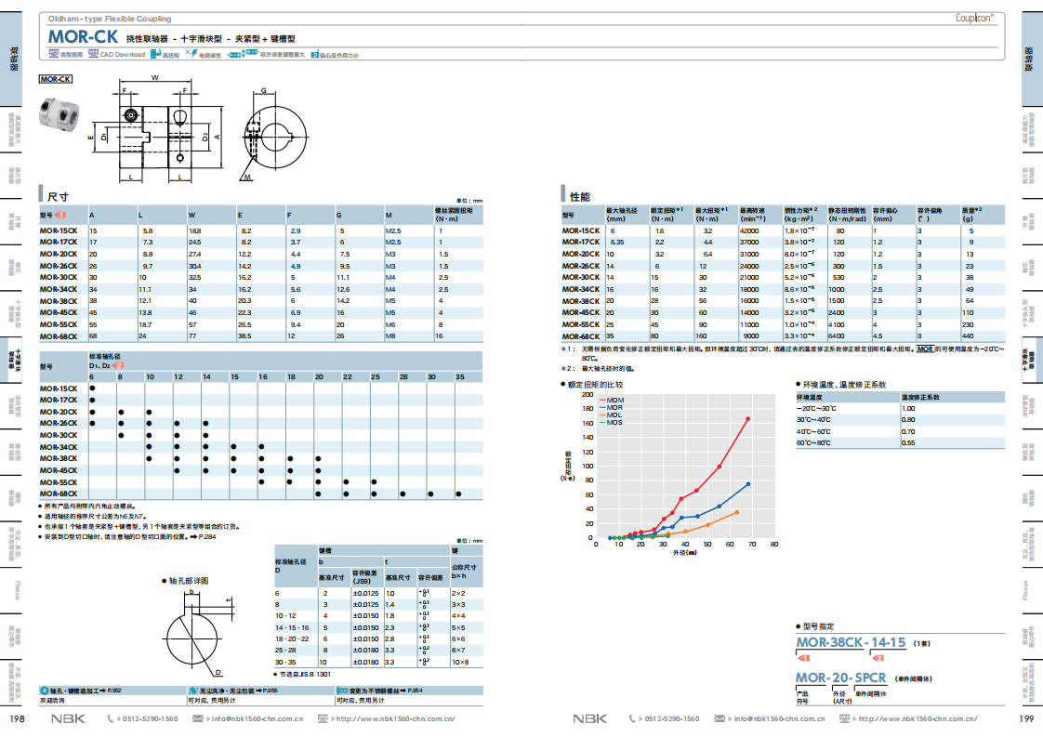1043x737 pixels.
Task: Click the 高扭矩 high torque icon
Action: coord(155,54)
